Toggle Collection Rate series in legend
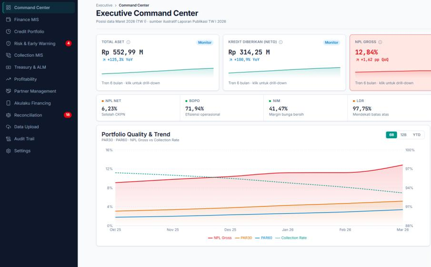 click(x=291, y=238)
